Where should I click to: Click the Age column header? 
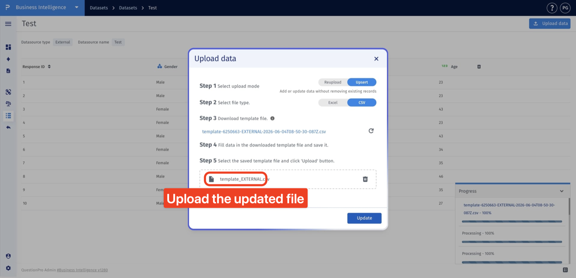454,67
